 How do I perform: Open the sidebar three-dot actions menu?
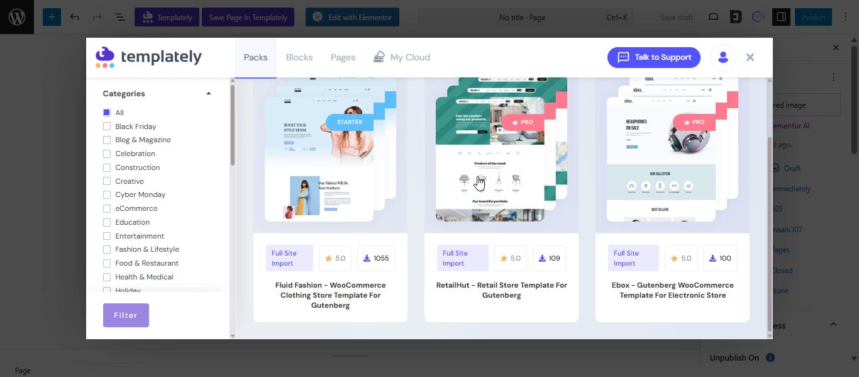click(x=834, y=77)
